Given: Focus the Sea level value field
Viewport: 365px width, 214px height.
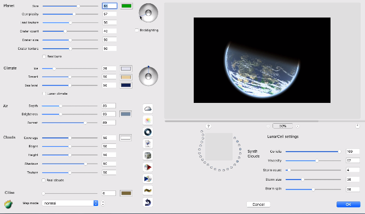Looking at the screenshot, I should coord(109,85).
